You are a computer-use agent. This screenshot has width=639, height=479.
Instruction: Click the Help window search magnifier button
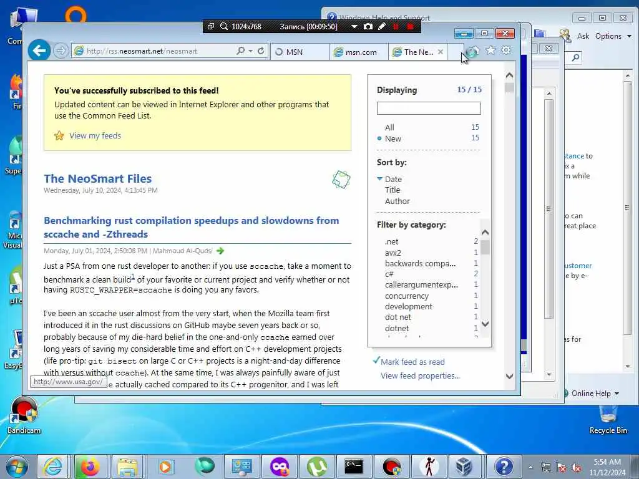click(575, 57)
